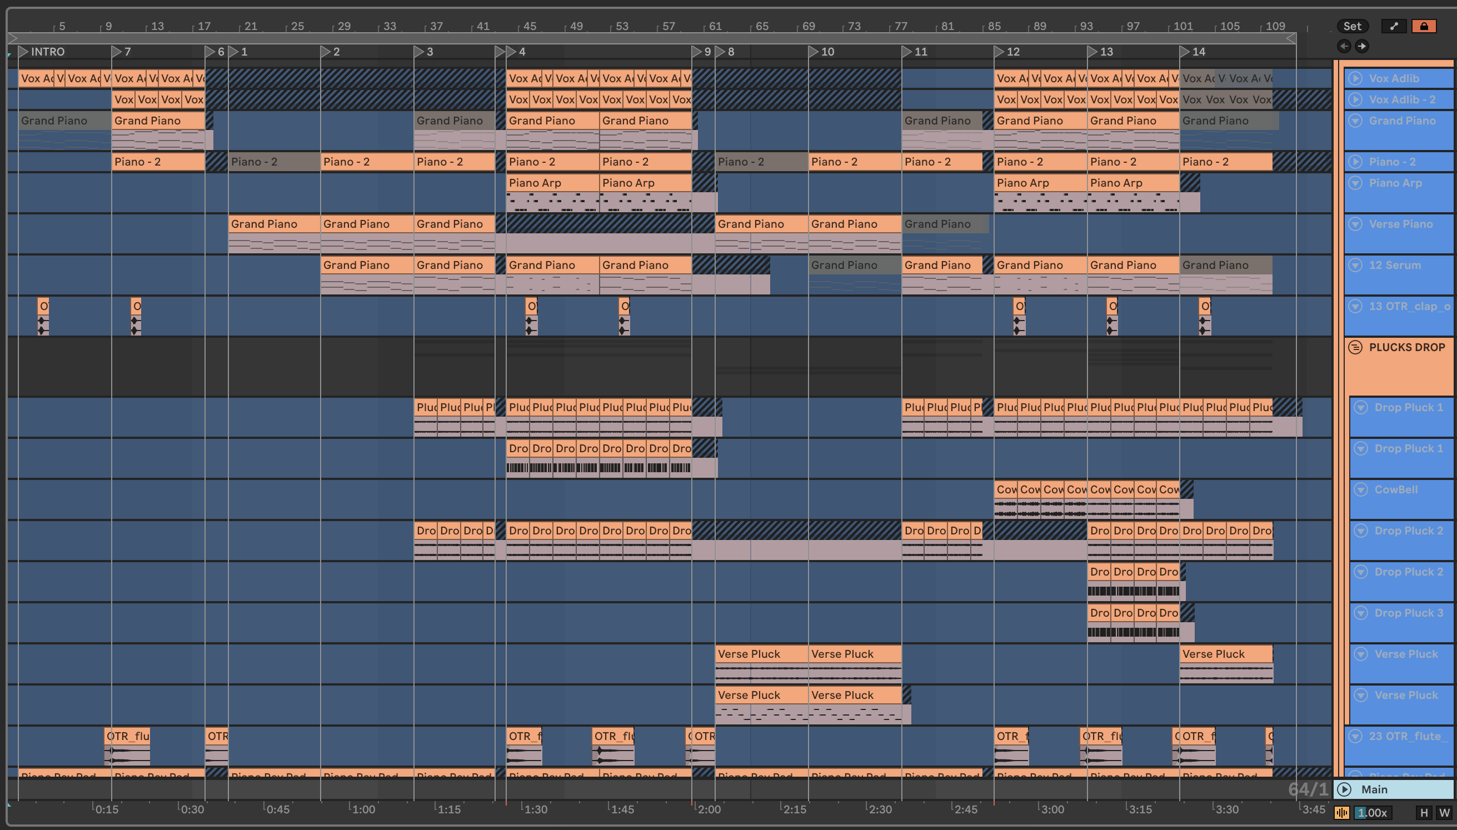The height and width of the screenshot is (830, 1457).
Task: Click the CowBell track fold icon
Action: point(1361,489)
